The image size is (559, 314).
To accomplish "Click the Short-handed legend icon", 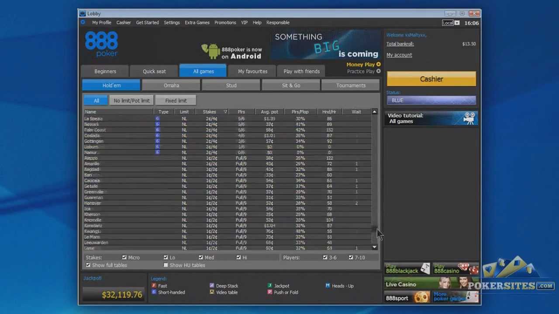I will tap(154, 292).
